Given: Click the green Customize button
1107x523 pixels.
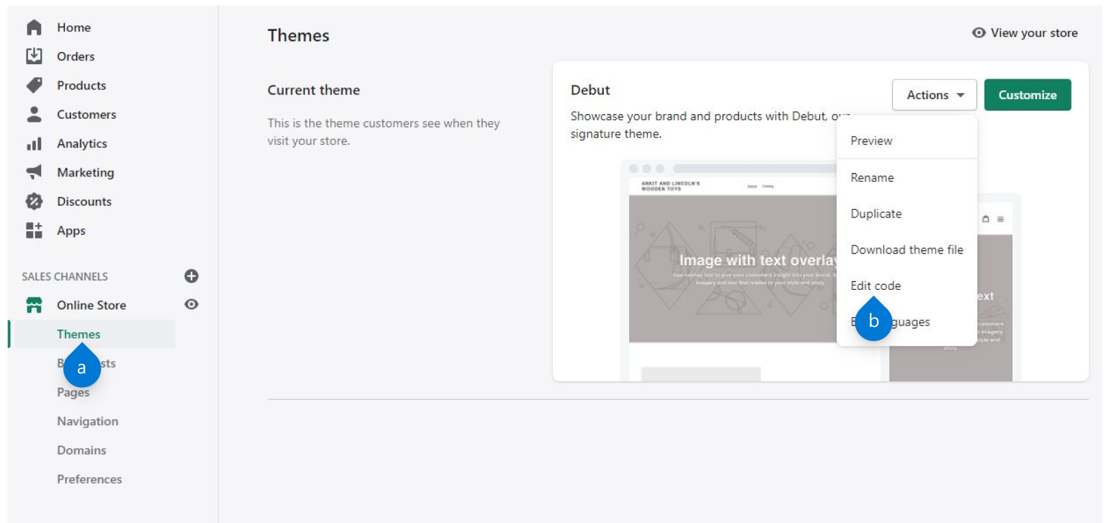Looking at the screenshot, I should tap(1028, 95).
